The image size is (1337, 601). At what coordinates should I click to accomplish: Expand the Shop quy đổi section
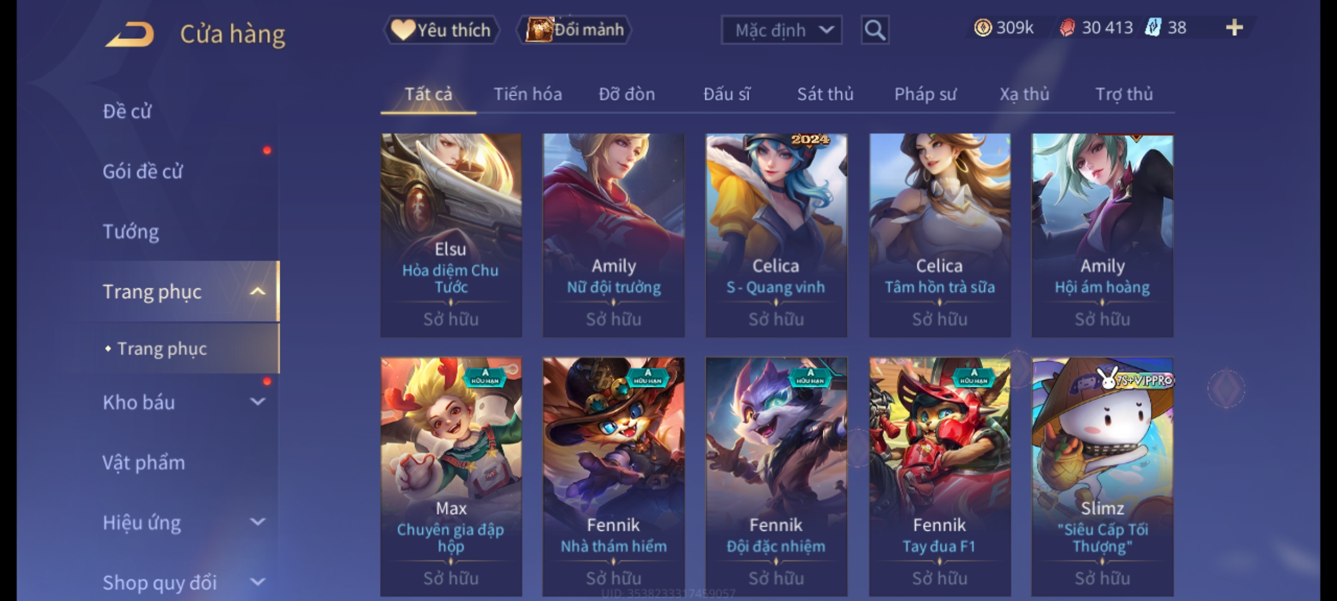[258, 582]
